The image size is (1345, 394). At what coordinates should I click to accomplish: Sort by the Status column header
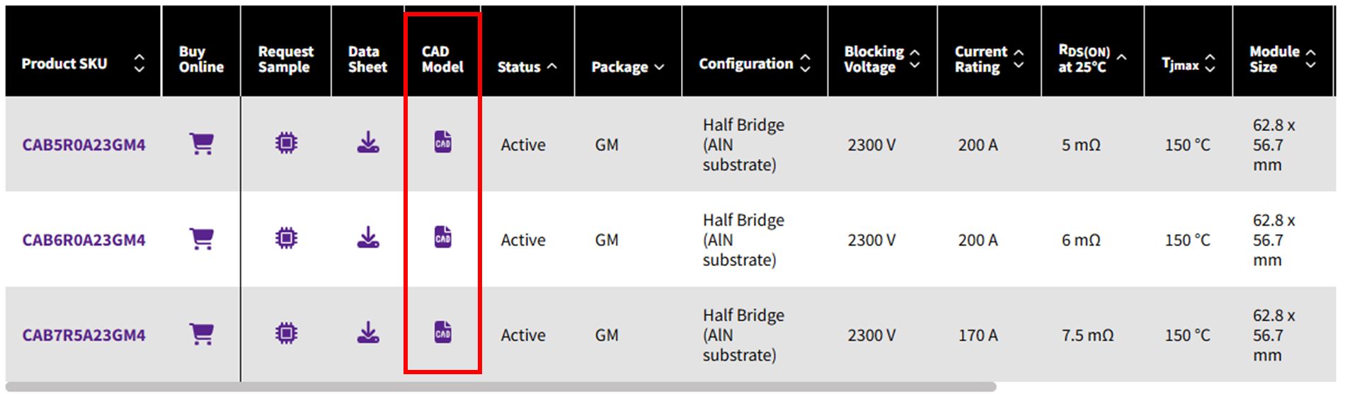(552, 66)
